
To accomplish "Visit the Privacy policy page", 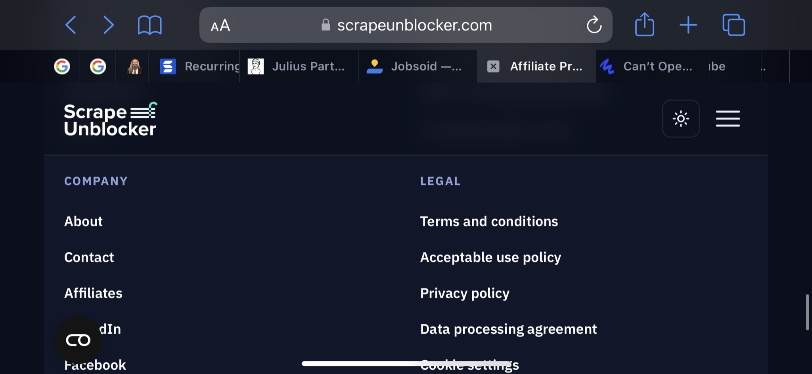I will (x=465, y=294).
